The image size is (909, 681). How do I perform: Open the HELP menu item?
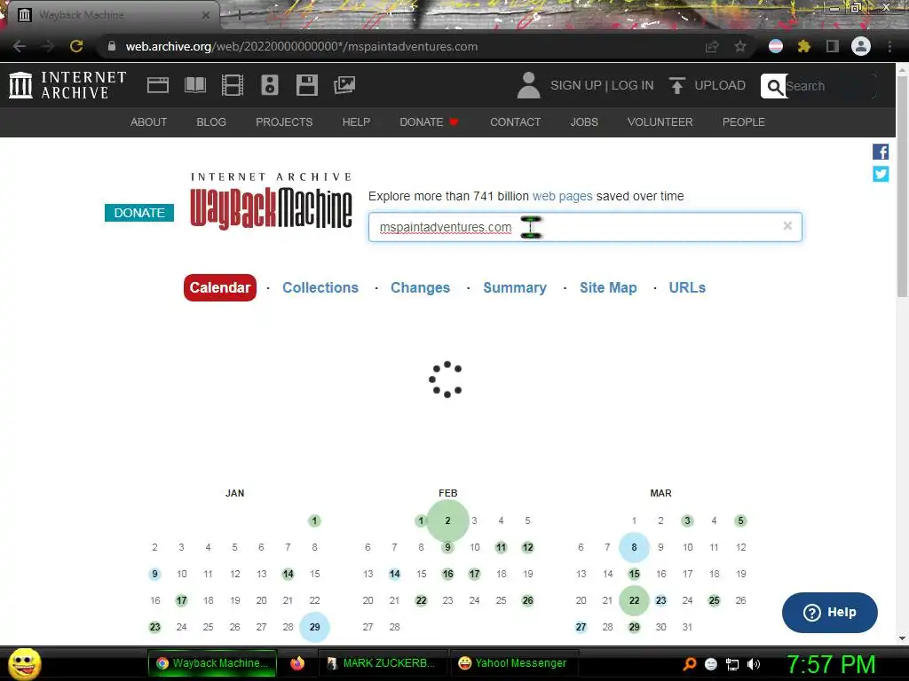click(356, 122)
